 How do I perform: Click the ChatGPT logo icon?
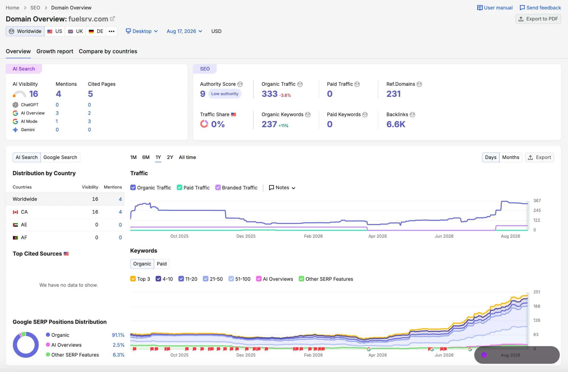pos(16,105)
